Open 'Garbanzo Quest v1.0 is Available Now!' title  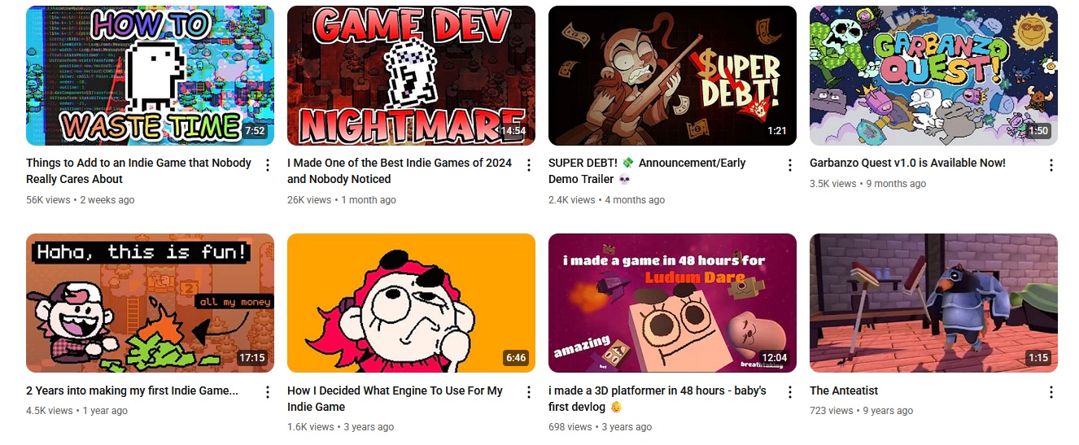coord(907,163)
